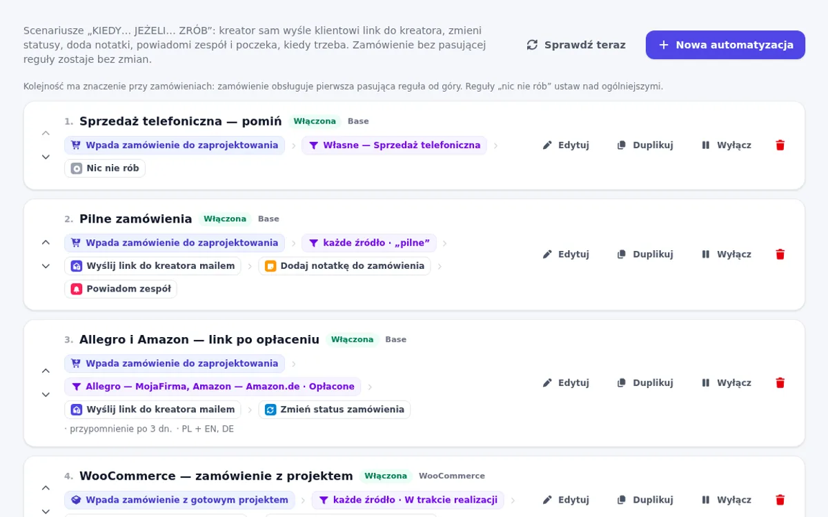Click Wyślij link do kreatora mailem in Allegro rule
The image size is (828, 517).
[152, 409]
